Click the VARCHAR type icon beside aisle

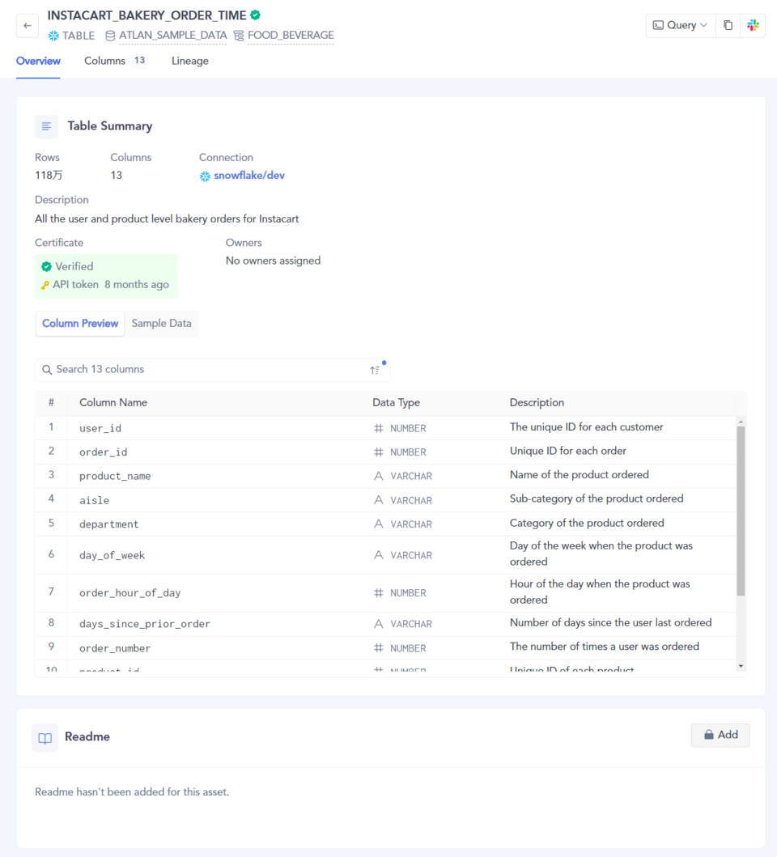377,499
